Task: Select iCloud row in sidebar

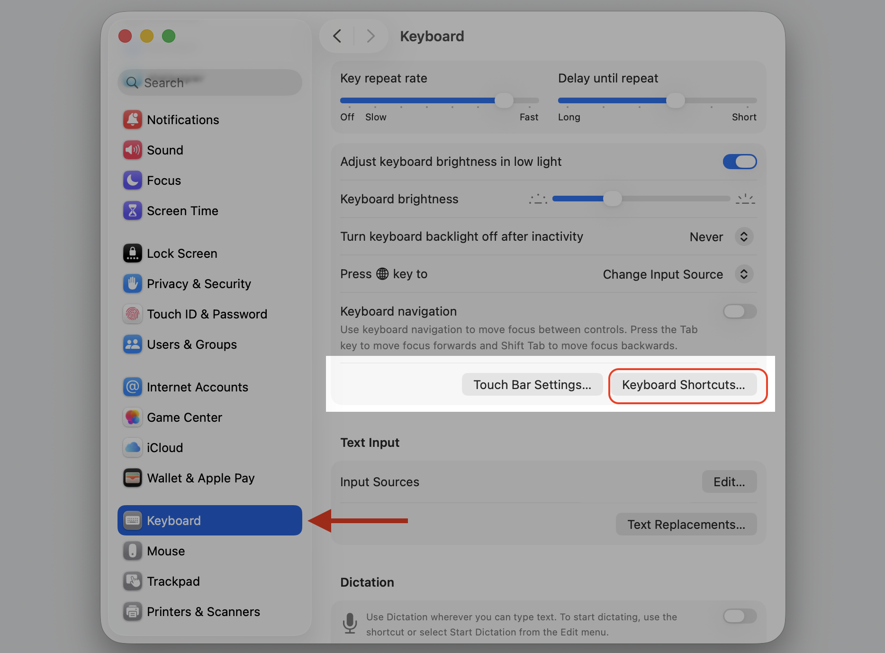Action: point(210,448)
